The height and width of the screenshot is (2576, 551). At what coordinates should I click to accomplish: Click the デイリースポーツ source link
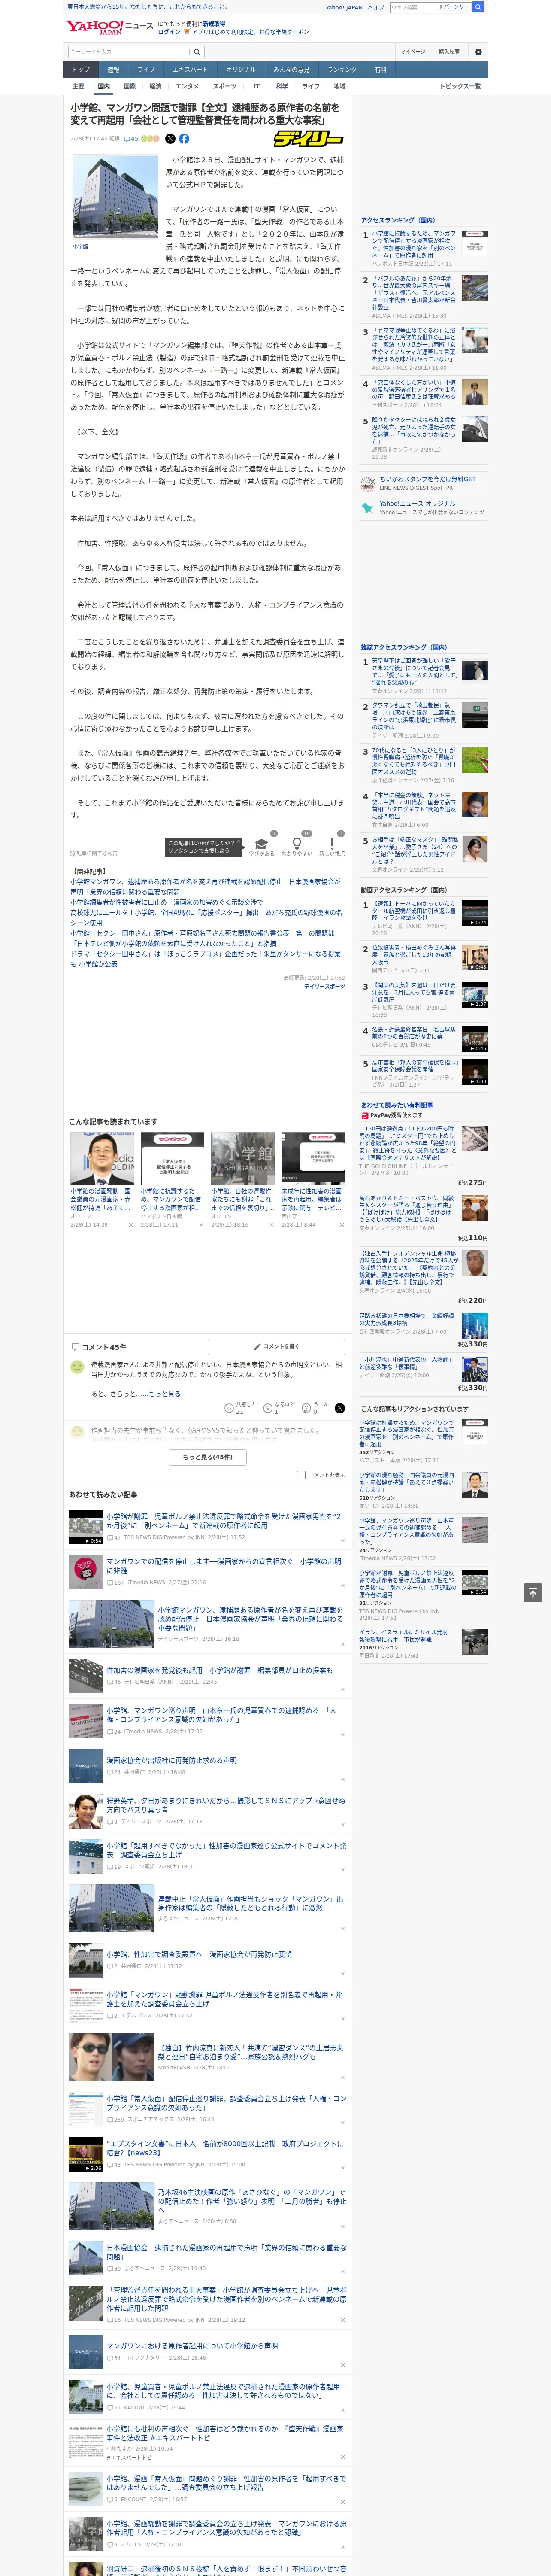tap(324, 987)
